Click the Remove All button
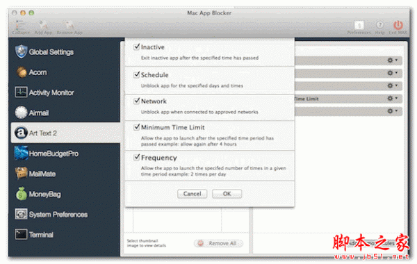Screen dimensions: 417x264 coord(218,243)
